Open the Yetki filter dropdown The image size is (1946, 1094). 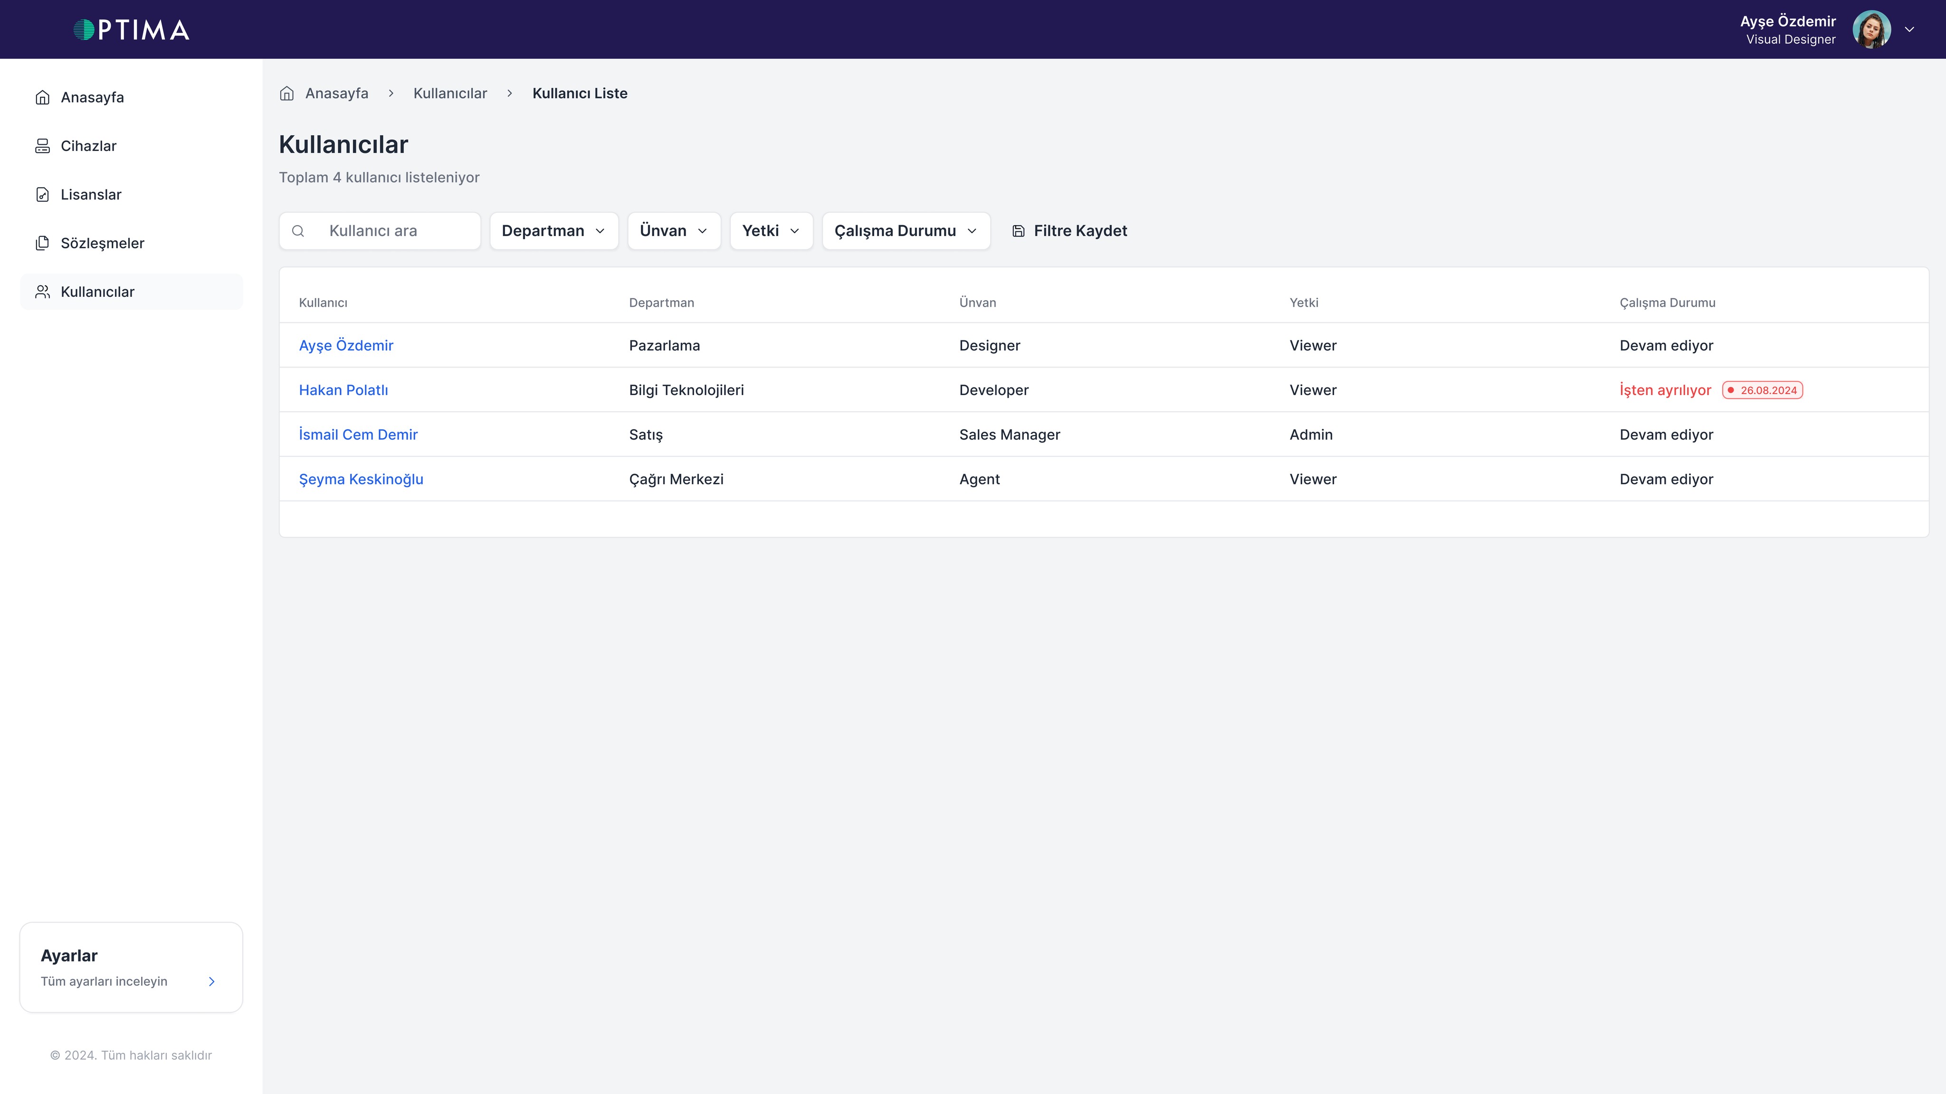point(771,231)
